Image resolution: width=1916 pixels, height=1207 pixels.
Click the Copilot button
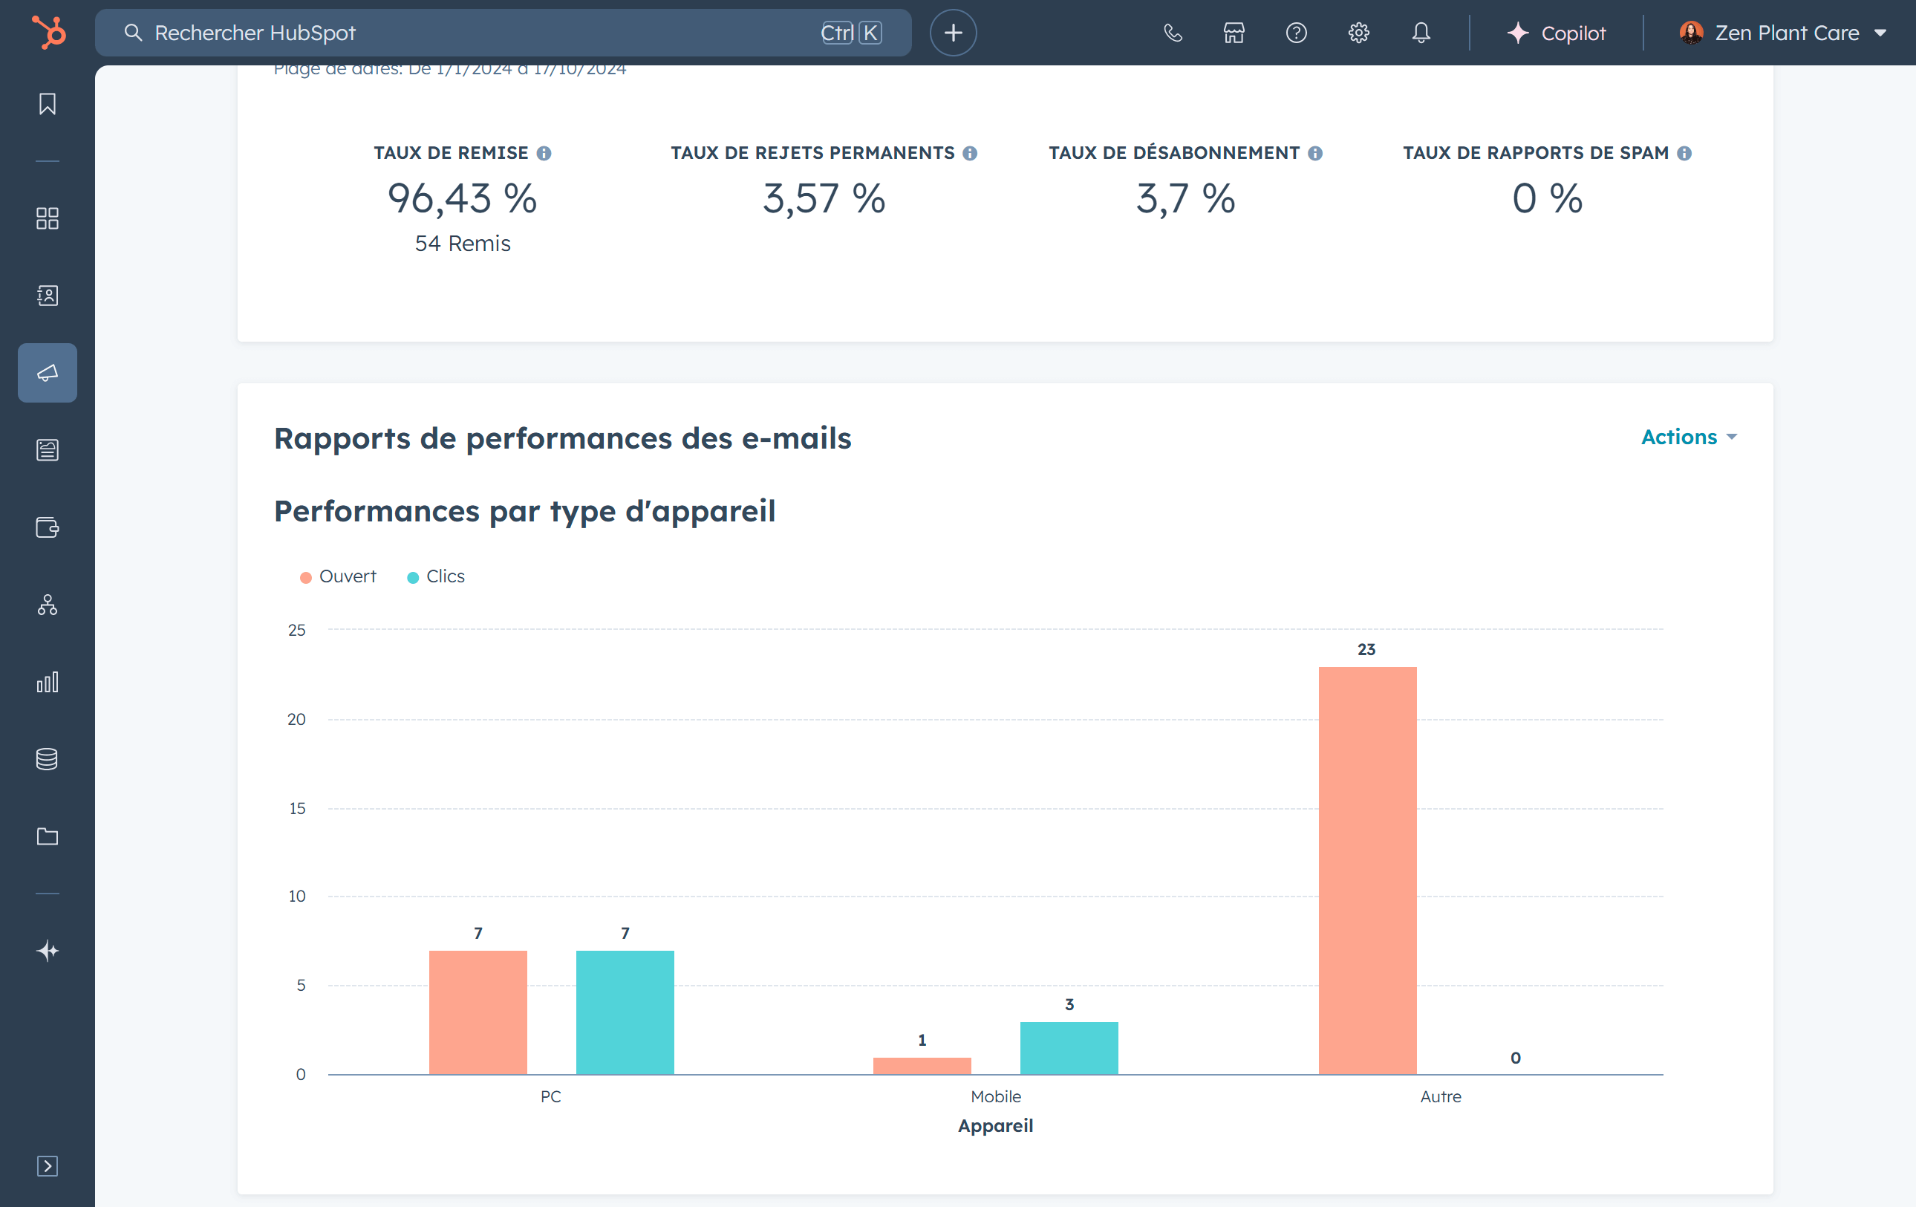point(1557,33)
